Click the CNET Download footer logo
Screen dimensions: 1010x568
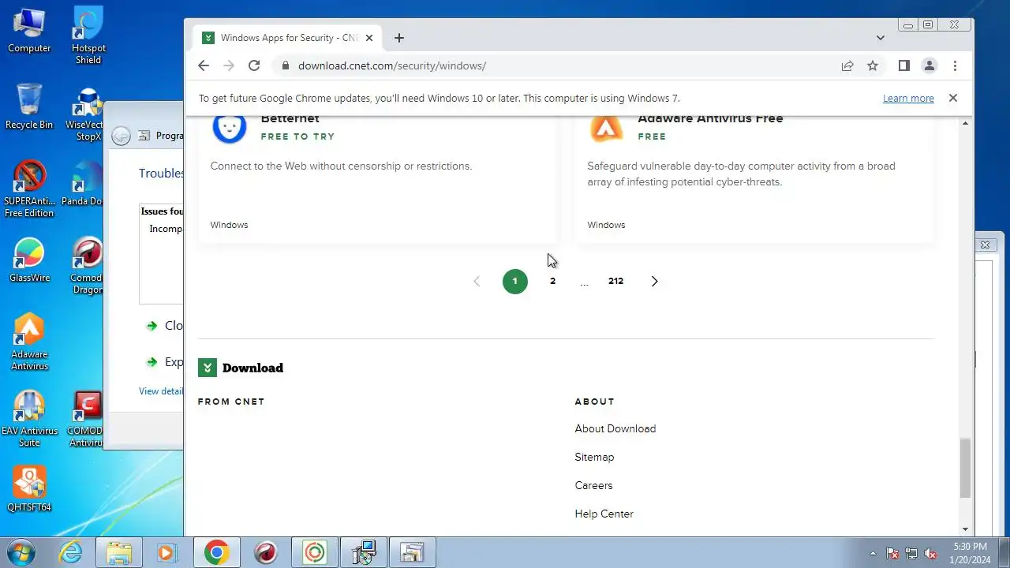click(x=241, y=368)
